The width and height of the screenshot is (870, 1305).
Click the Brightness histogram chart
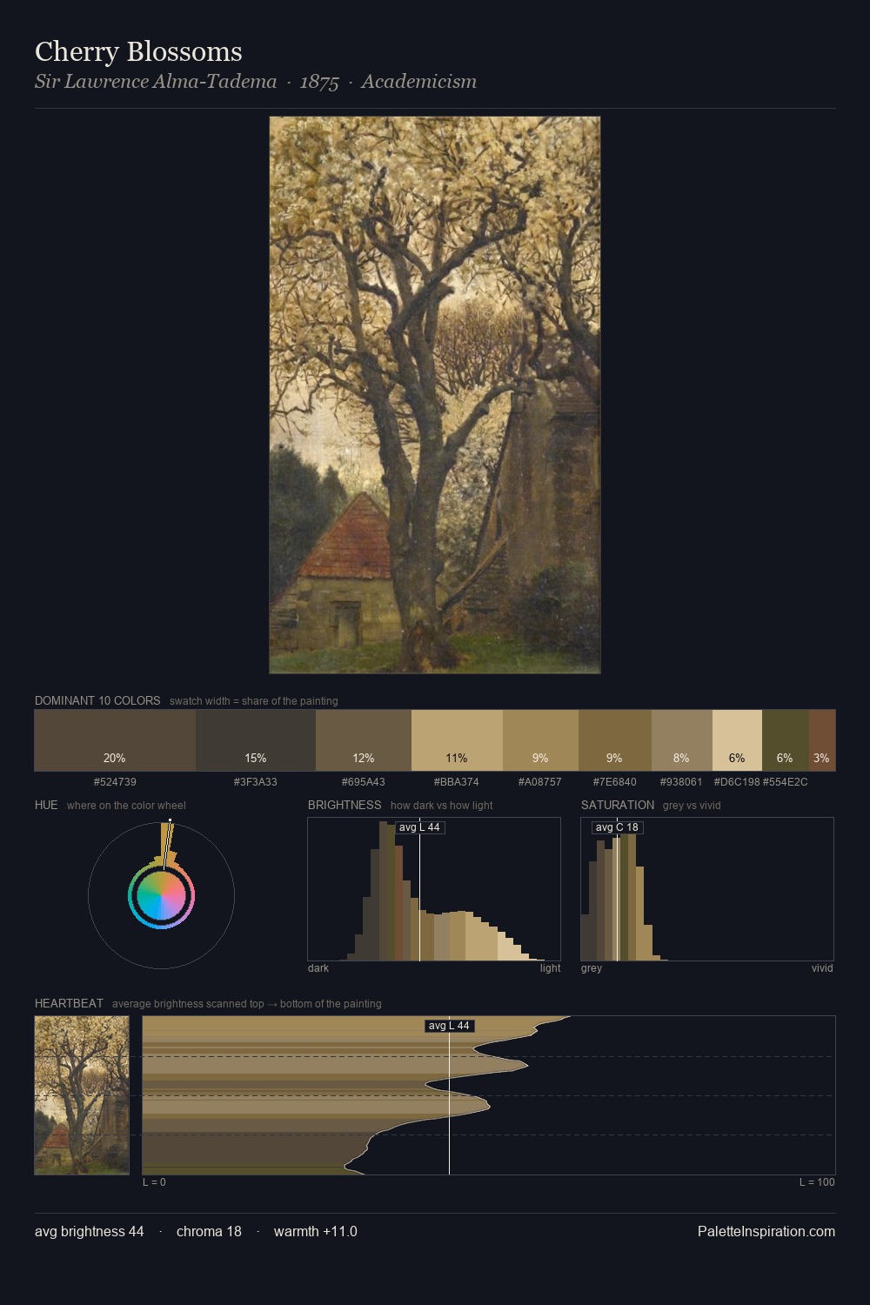[434, 889]
